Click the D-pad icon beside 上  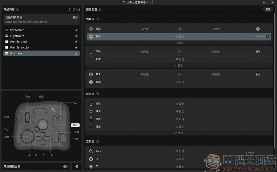pos(91,159)
